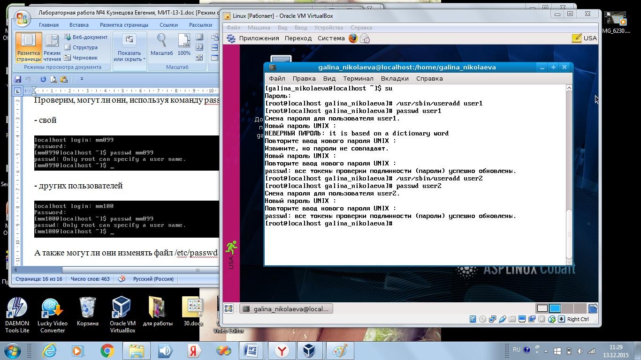Click the Two Pages zoom icon
Screen dimensions: 641x360
(199, 47)
